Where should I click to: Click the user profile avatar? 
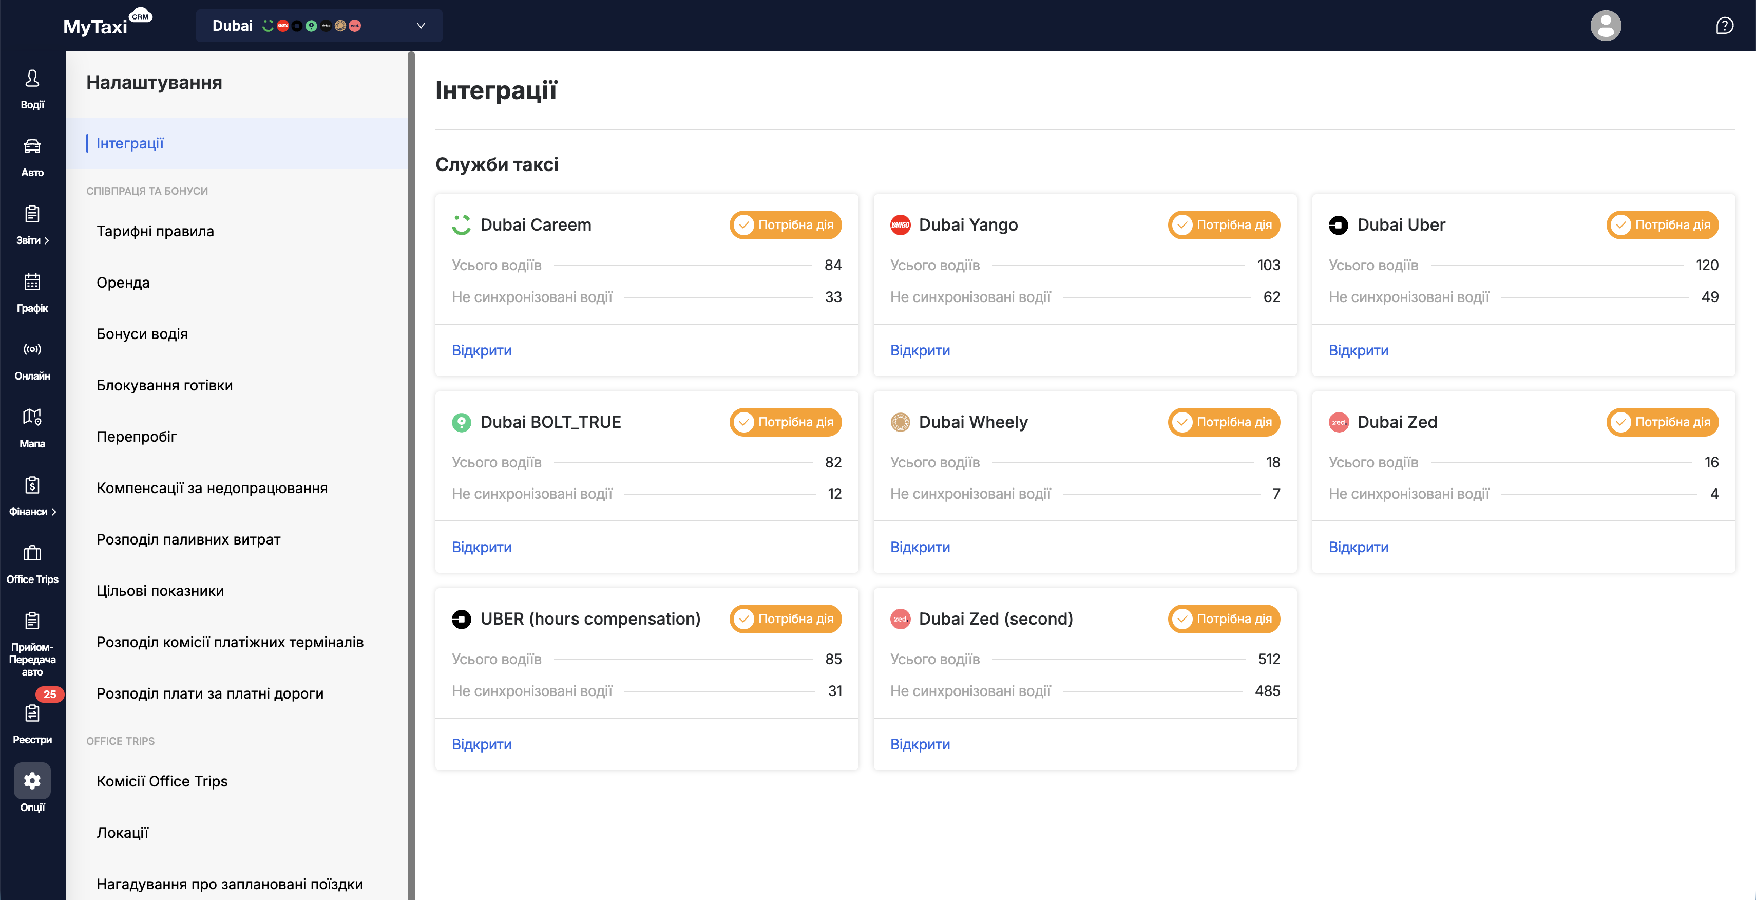1606,26
